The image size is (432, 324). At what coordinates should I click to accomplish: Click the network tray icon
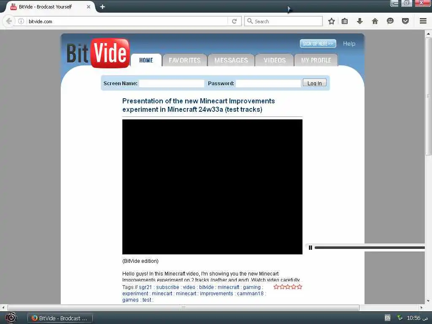(x=400, y=318)
